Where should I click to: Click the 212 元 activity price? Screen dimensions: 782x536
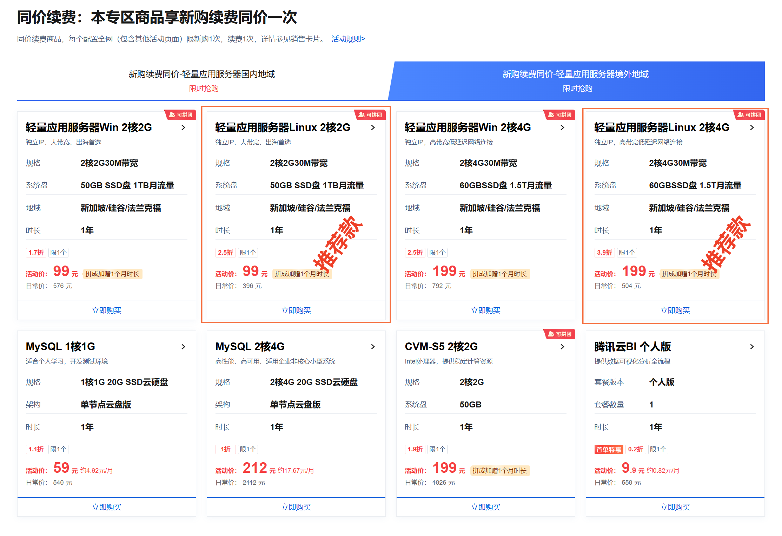(259, 468)
